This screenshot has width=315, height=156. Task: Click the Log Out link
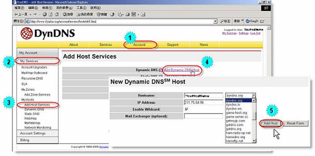coord(255,33)
